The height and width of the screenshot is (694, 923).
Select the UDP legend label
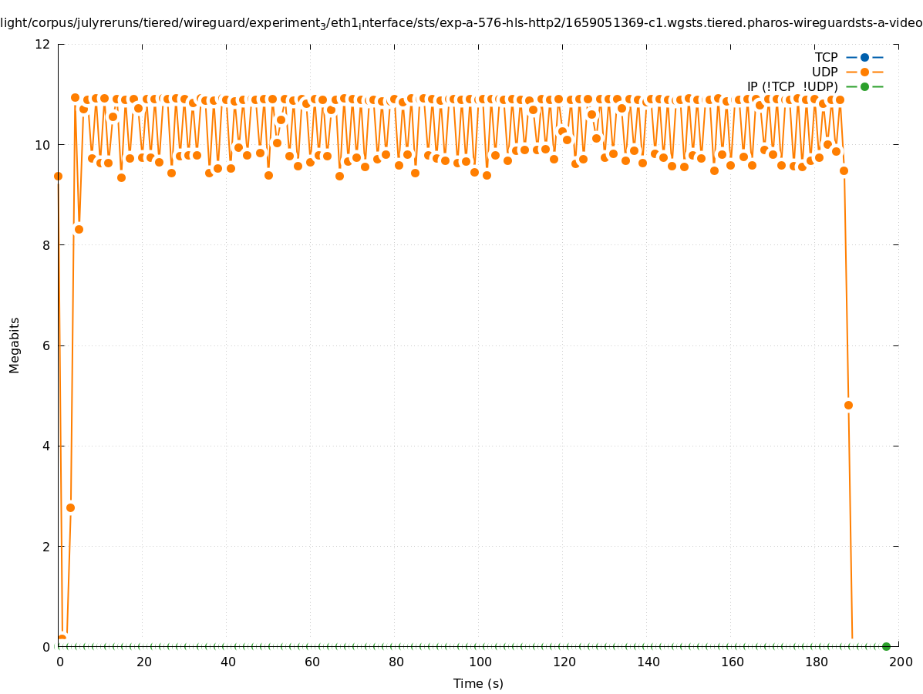click(824, 72)
